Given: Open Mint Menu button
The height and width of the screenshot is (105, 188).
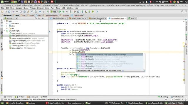Looking at the screenshot, I should click(x=5, y=2).
